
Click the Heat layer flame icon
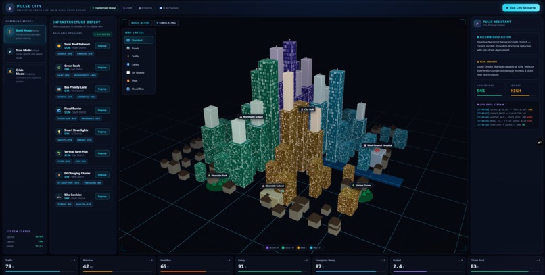[128, 80]
